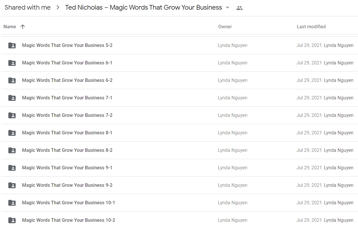Click the Owner column header
The image size is (358, 227).
[225, 27]
